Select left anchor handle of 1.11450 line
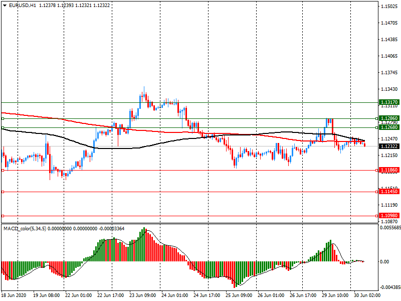The height and width of the screenshot is (301, 401). (3, 192)
